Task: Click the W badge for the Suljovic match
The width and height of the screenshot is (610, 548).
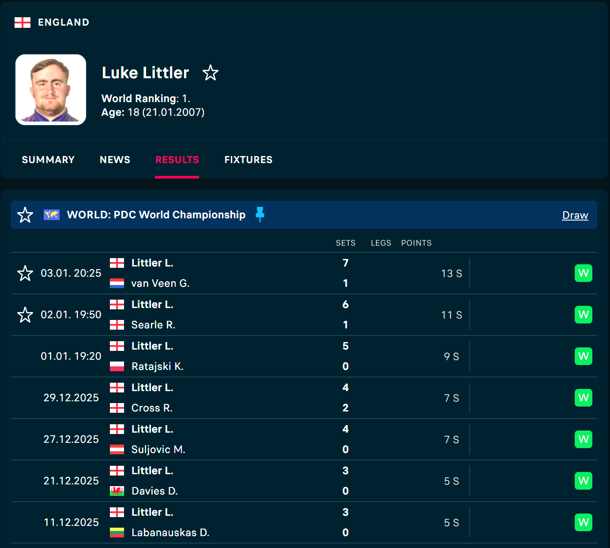Action: (x=584, y=439)
